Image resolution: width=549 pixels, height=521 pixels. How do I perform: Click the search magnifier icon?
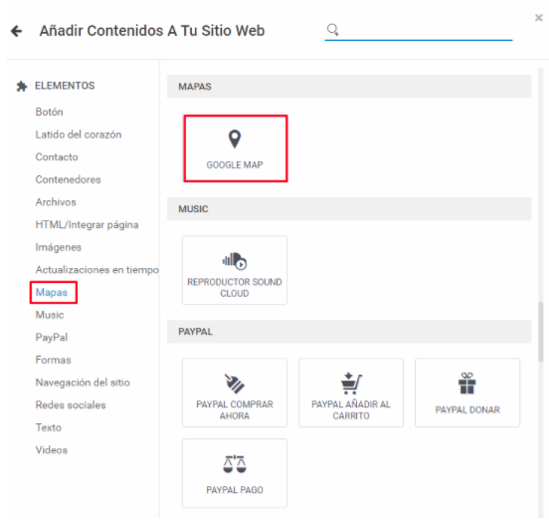coord(332,30)
